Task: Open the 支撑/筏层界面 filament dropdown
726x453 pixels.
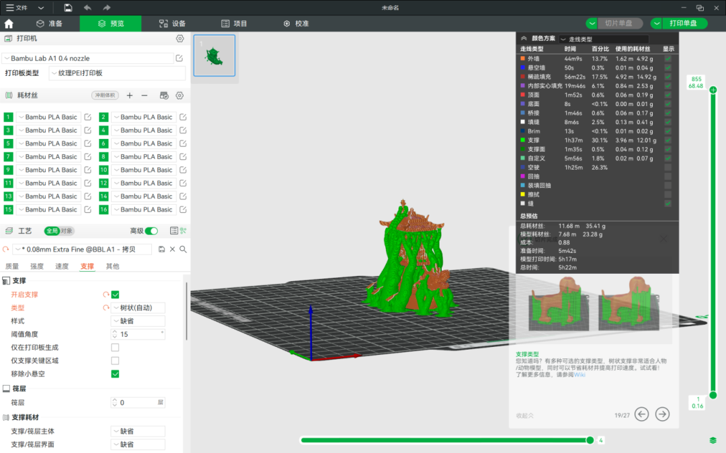Action: (138, 444)
